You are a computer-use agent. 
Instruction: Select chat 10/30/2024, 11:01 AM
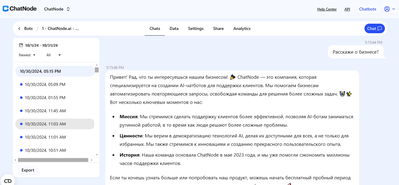coord(55,137)
